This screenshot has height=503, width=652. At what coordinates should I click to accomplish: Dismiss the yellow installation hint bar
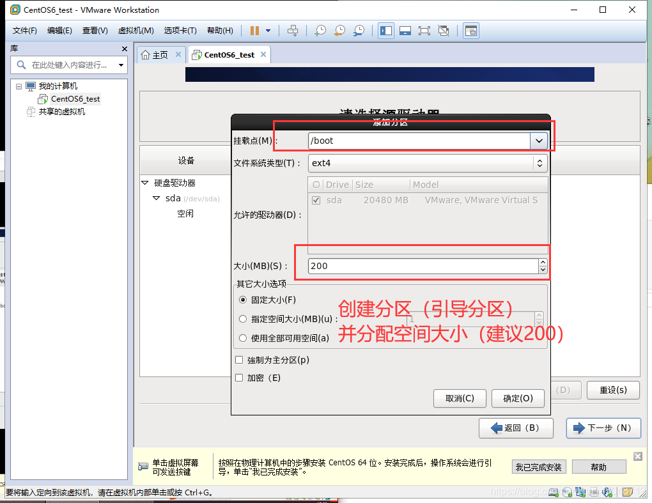pyautogui.click(x=638, y=456)
